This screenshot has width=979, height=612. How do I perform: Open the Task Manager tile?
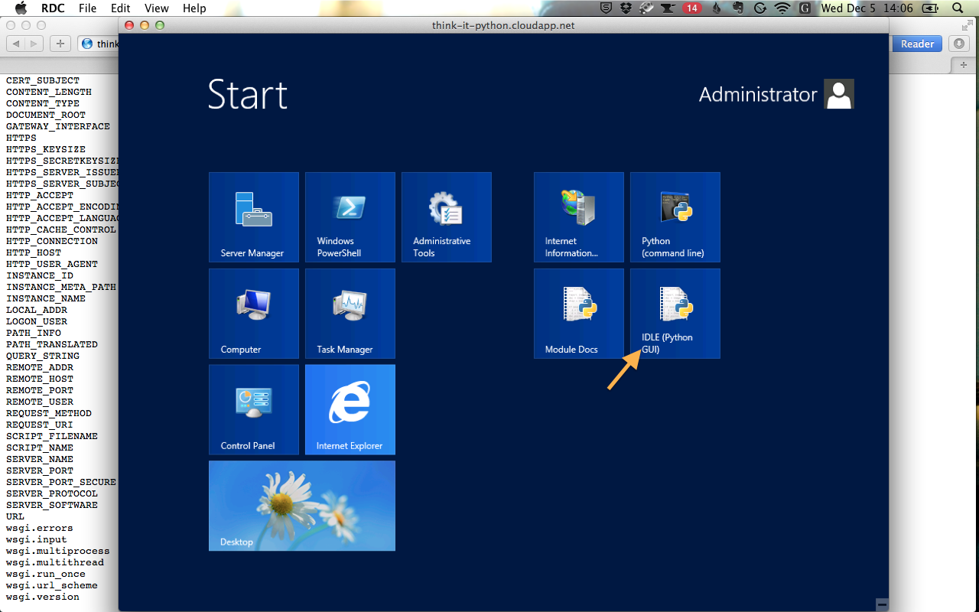350,314
